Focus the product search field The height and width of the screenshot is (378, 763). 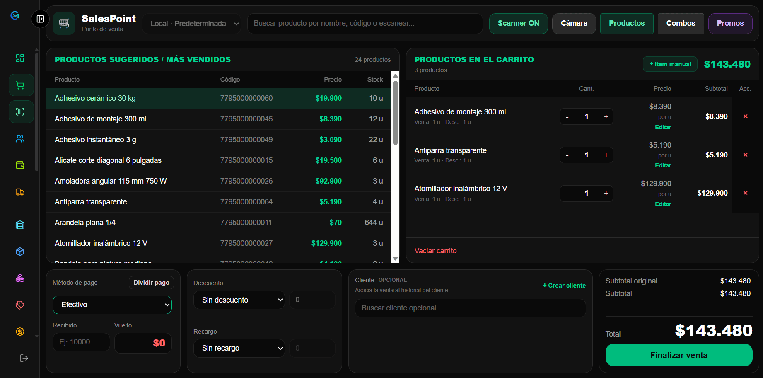(x=365, y=24)
